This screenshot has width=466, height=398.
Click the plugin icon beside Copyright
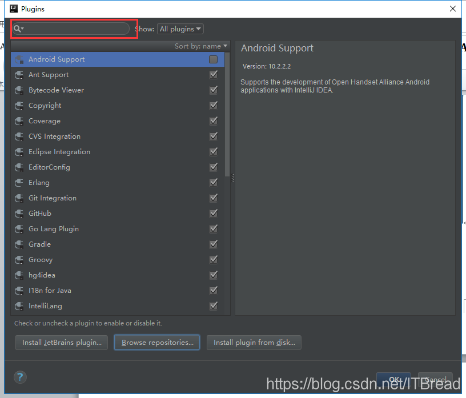point(19,106)
